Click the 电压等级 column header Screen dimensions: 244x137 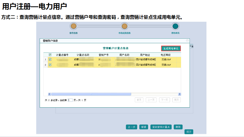(166, 55)
